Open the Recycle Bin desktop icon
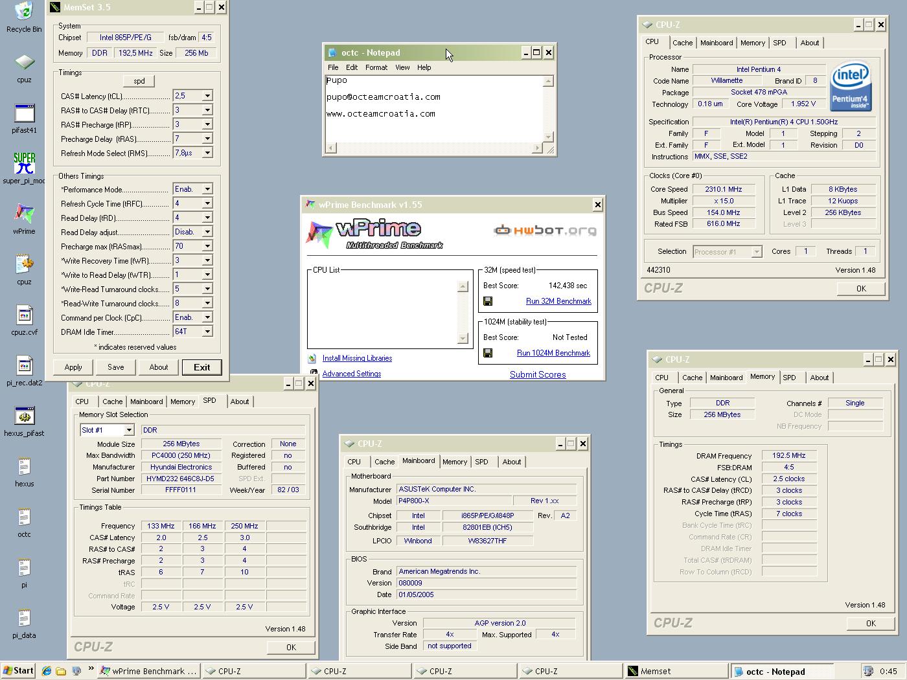The width and height of the screenshot is (907, 680). point(24,12)
